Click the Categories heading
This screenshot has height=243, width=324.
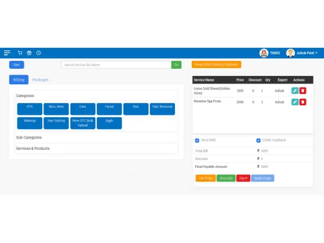pyautogui.click(x=25, y=96)
